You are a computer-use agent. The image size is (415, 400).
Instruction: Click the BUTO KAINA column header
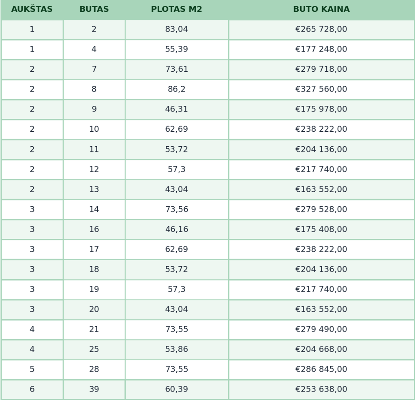click(x=321, y=9)
